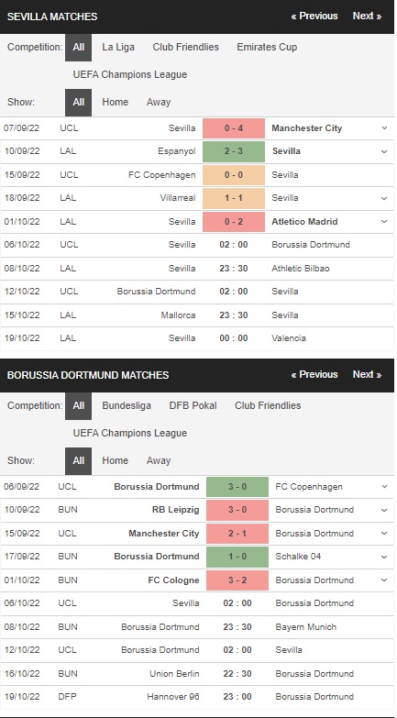Go to Next Sevilla matches
Image resolution: width=397 pixels, height=718 pixels.
pos(368,16)
